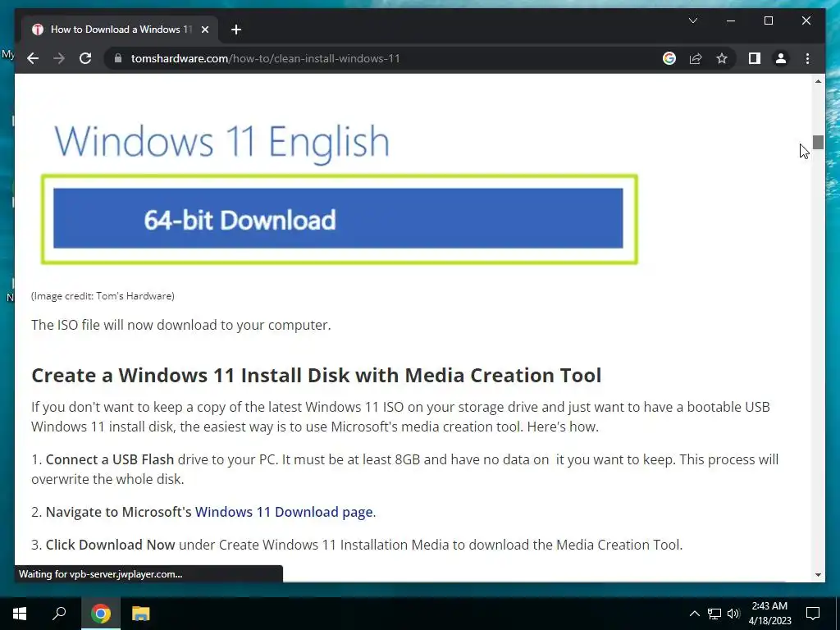This screenshot has width=840, height=630.
Task: Click the 64-bit Download image
Action: pos(339,218)
